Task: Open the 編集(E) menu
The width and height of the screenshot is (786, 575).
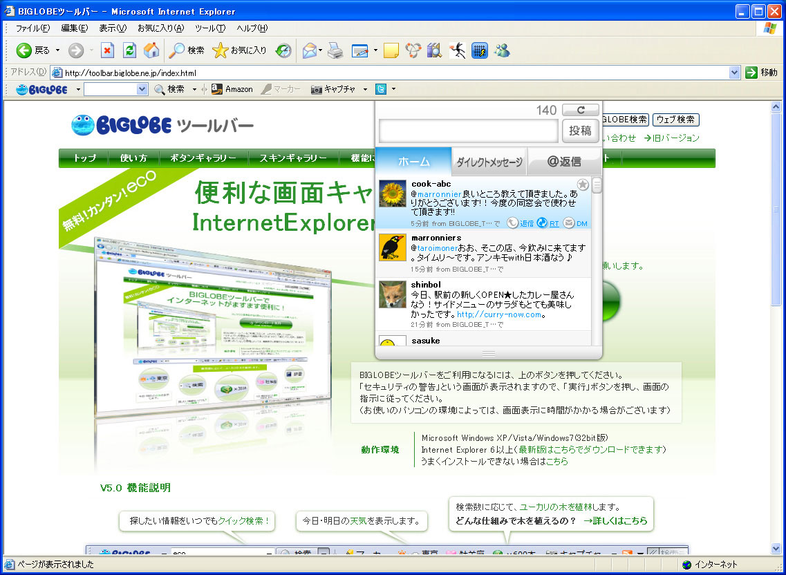Action: (x=74, y=28)
